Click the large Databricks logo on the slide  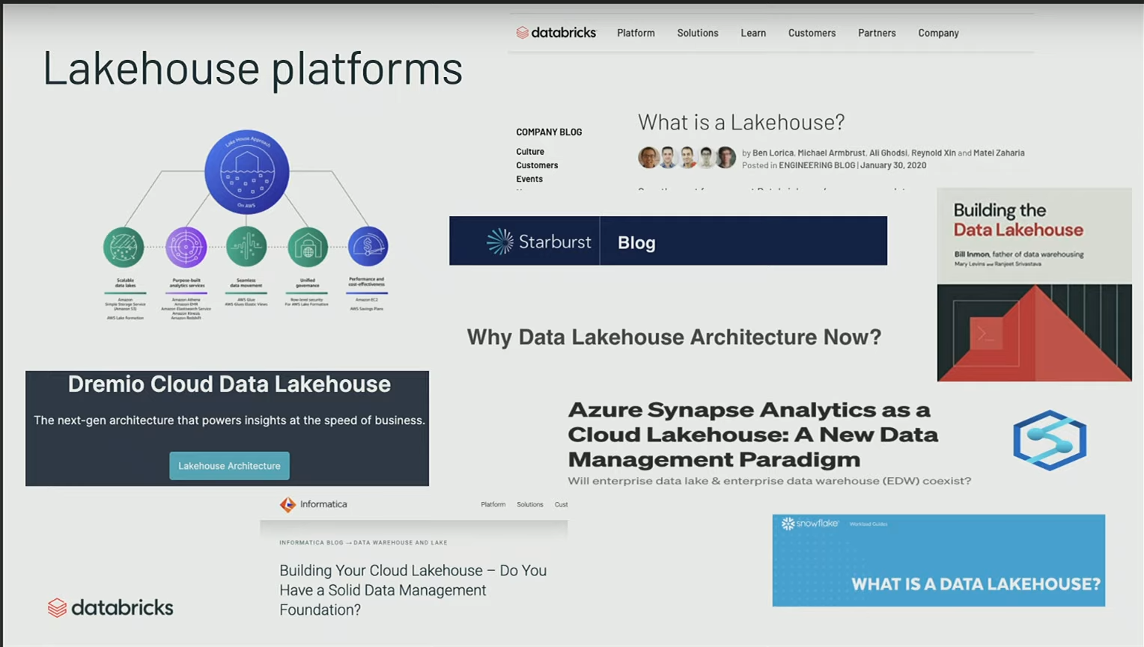pyautogui.click(x=110, y=607)
